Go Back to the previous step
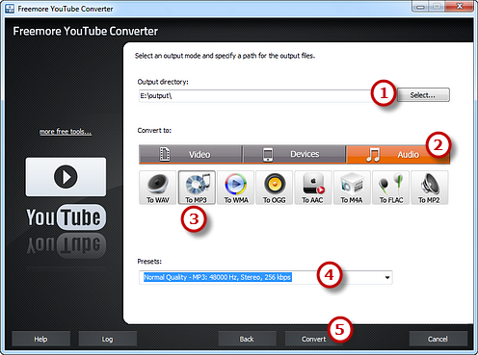Screen dimensions: 478x355 (x=247, y=339)
